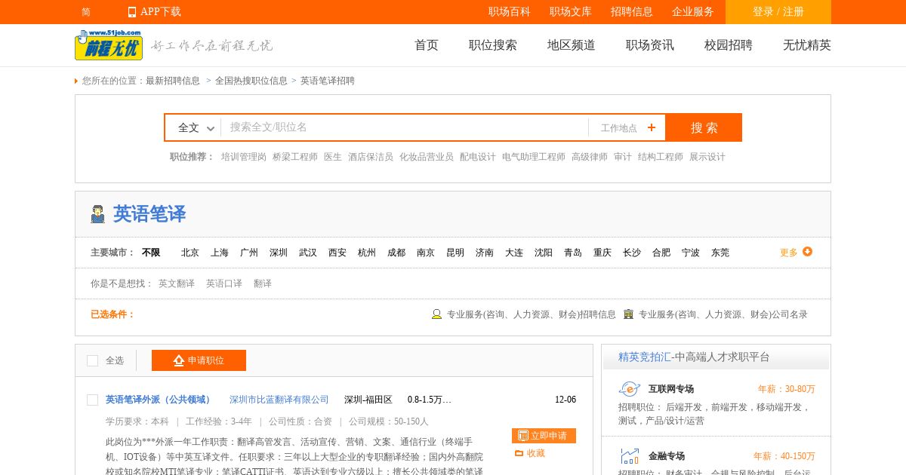Click the company directory building icon
This screenshot has height=475, width=906.
(628, 314)
